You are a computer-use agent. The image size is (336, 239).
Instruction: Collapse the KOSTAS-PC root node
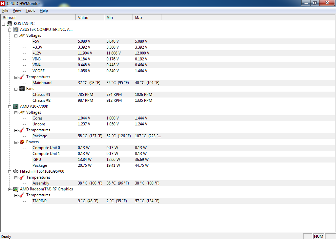tap(3, 24)
